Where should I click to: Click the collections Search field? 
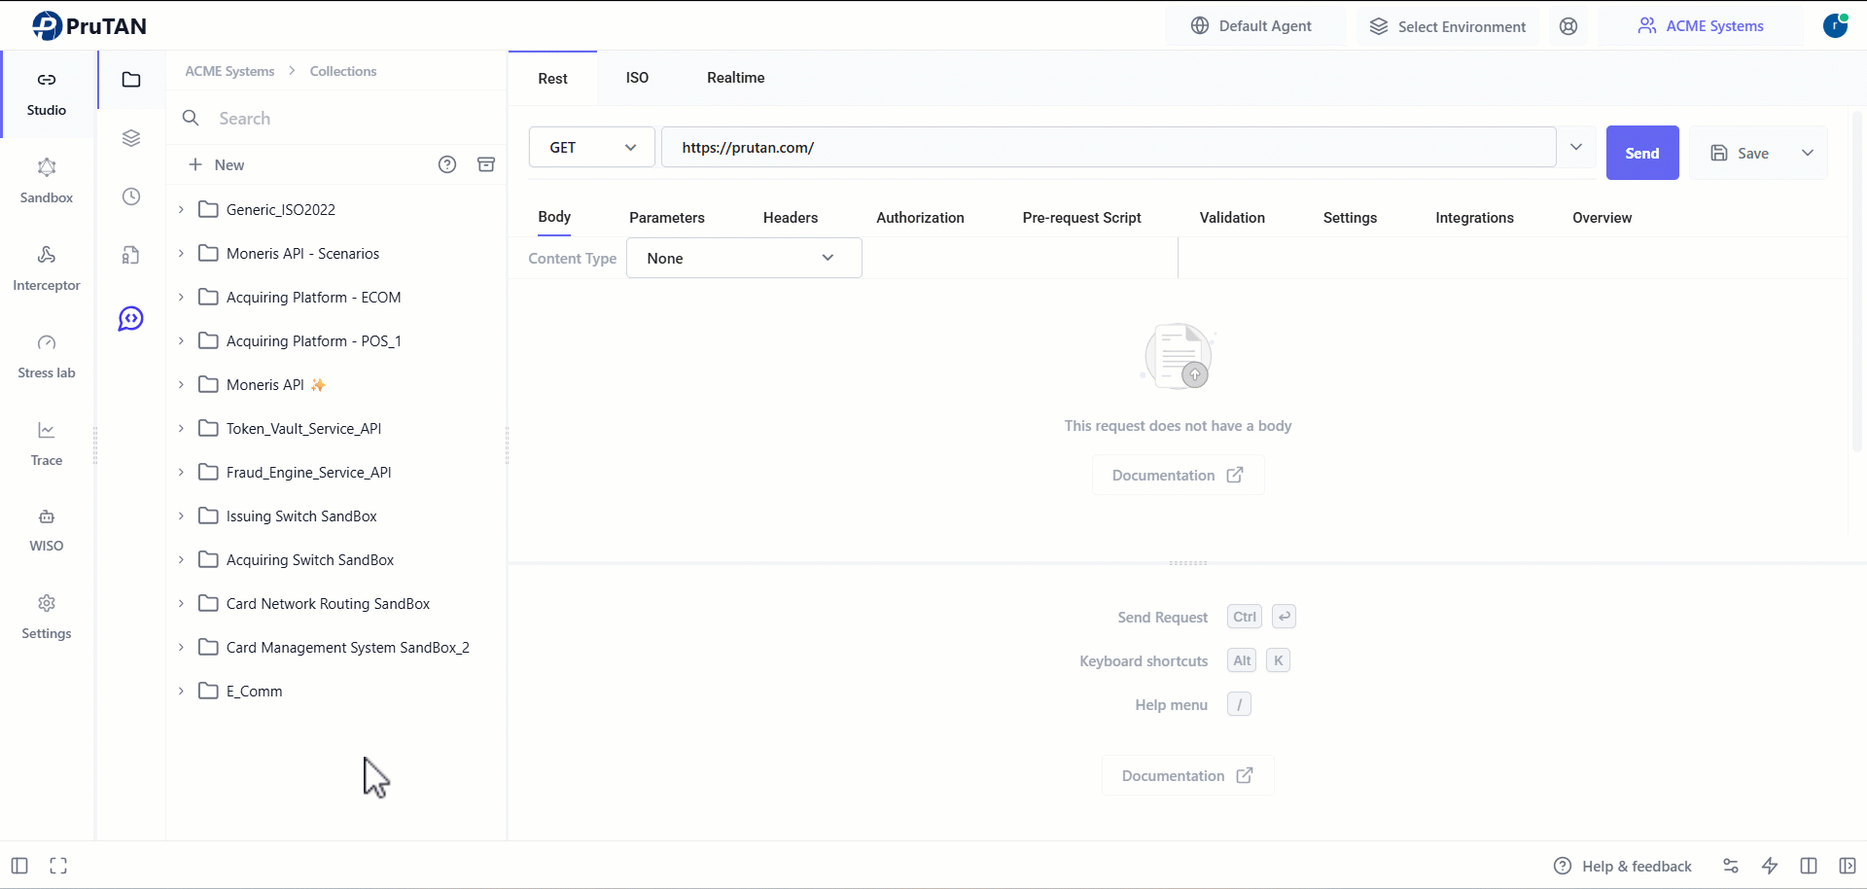[x=335, y=118]
